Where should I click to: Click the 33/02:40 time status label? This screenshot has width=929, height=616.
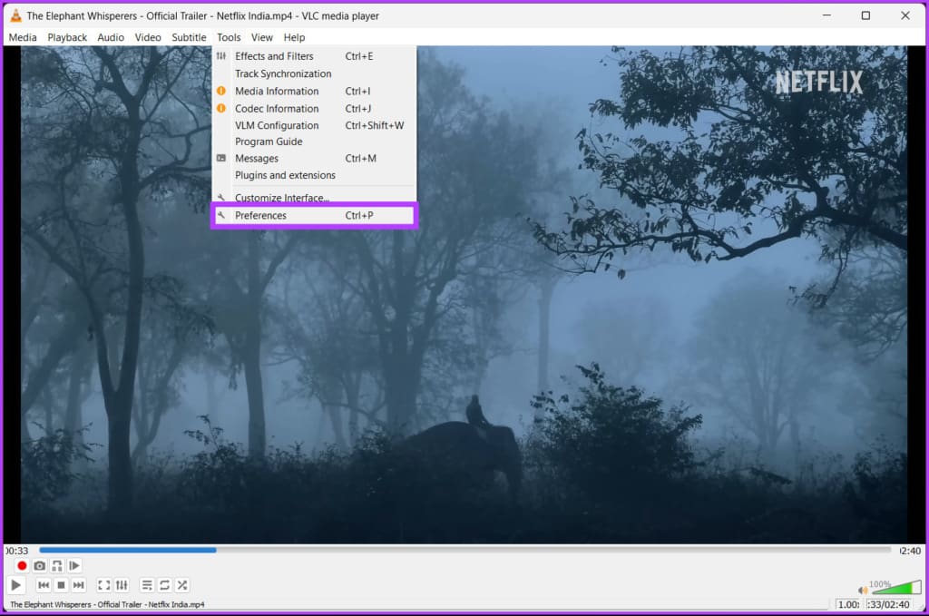(888, 604)
